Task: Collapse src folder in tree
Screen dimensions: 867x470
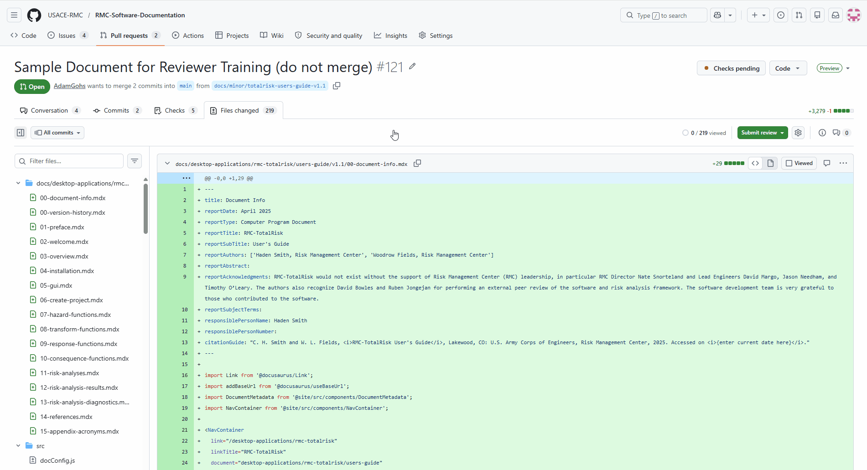Action: point(18,446)
